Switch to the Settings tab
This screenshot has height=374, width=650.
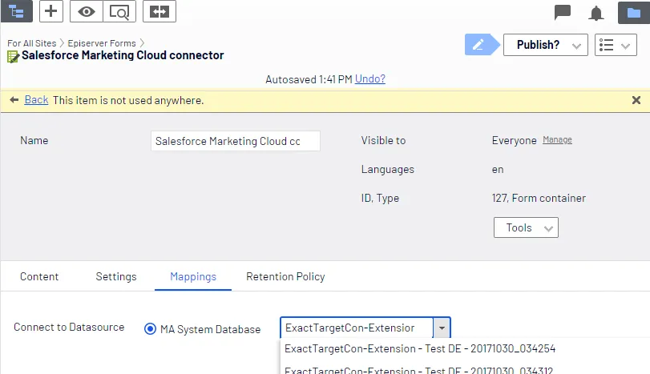click(x=116, y=276)
